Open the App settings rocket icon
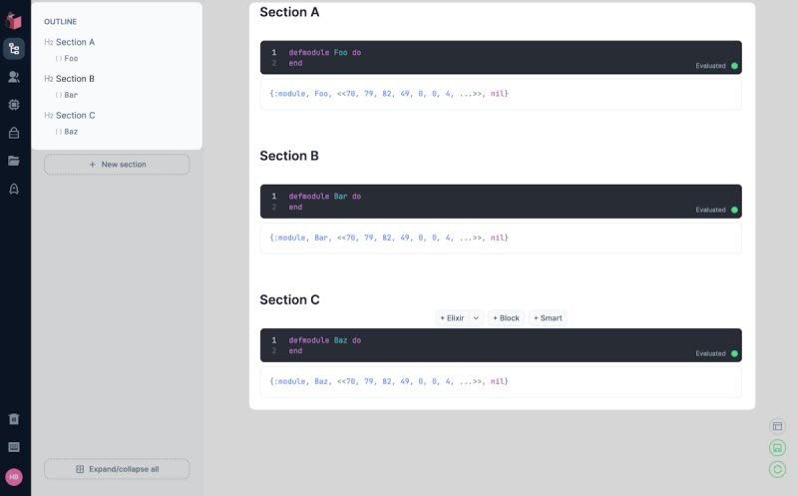 point(14,189)
